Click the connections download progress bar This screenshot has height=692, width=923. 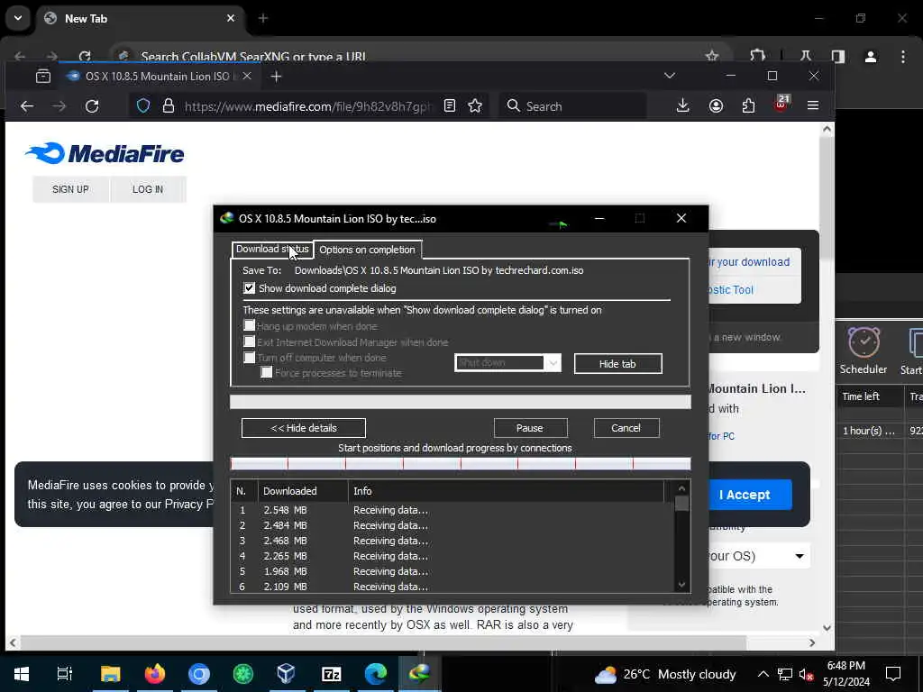[461, 464]
